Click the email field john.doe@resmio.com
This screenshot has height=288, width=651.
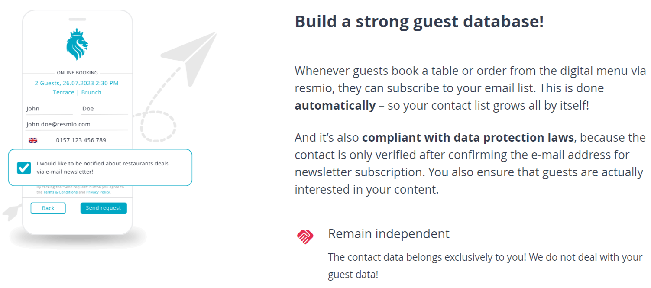pos(77,124)
